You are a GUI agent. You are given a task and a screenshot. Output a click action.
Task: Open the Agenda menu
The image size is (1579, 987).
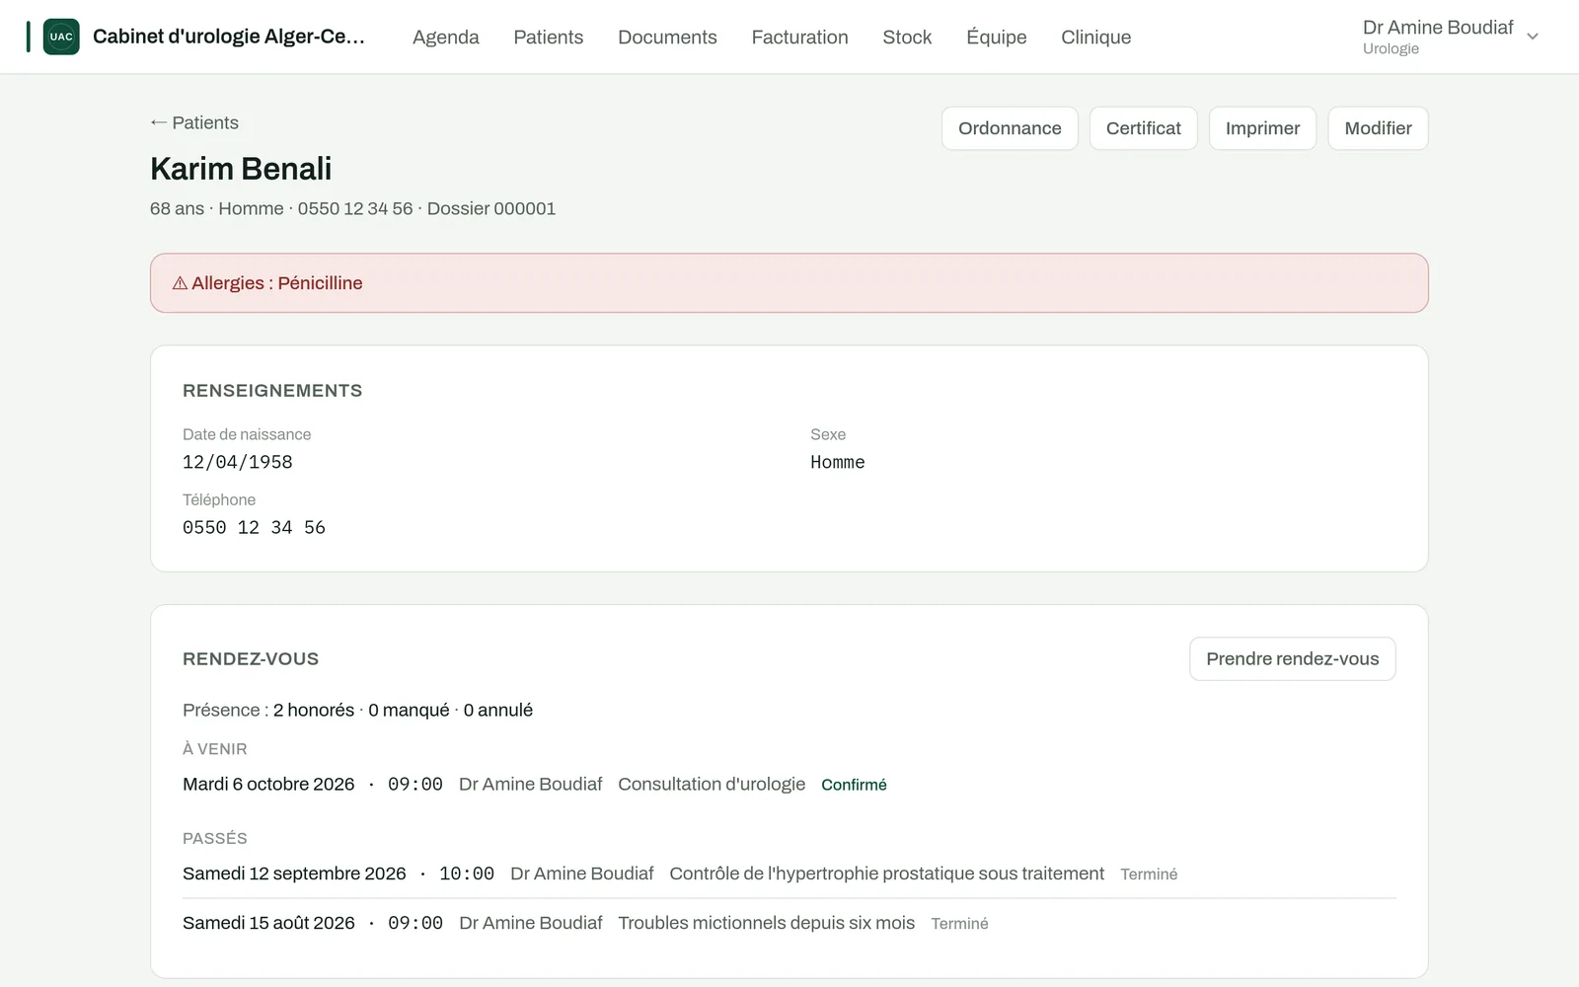(446, 37)
